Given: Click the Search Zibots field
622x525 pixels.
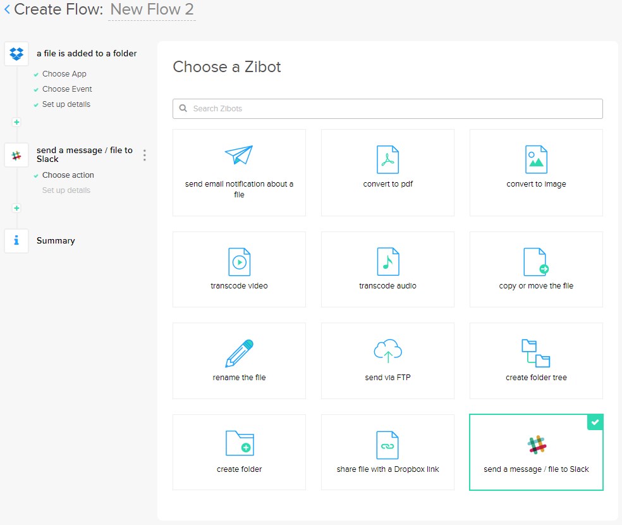Looking at the screenshot, I should tap(387, 109).
